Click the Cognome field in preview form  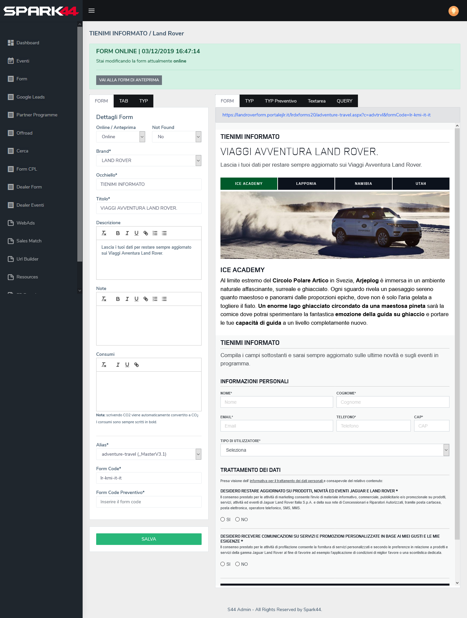[393, 402]
